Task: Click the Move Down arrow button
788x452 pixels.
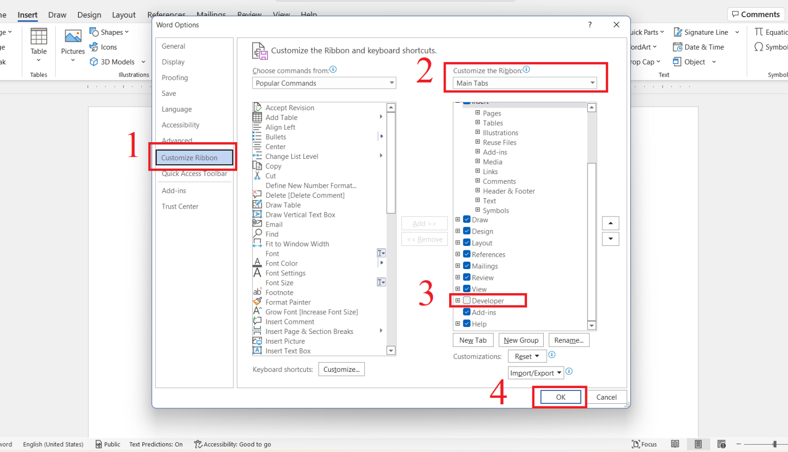Action: [x=610, y=239]
